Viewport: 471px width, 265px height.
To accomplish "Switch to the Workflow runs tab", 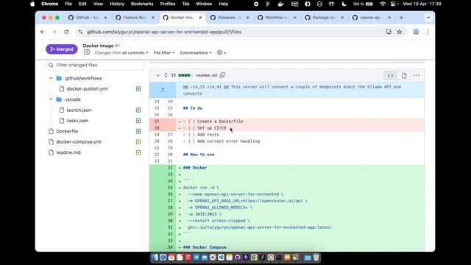I will click(x=276, y=18).
